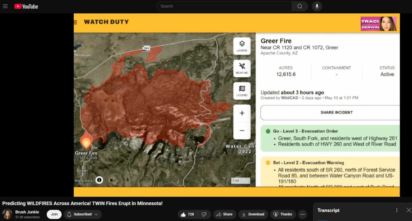Viewport: 412px width, 221px height.
Task: Open Watch Duty hamburger menu in video
Action: [x=75, y=22]
